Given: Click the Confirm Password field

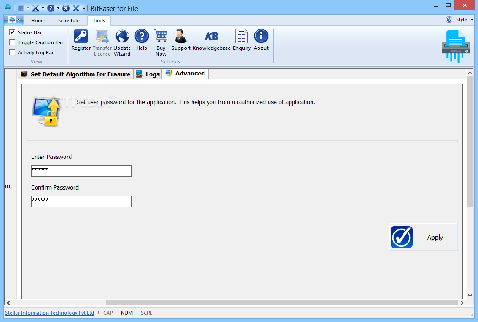Looking at the screenshot, I should 81,201.
